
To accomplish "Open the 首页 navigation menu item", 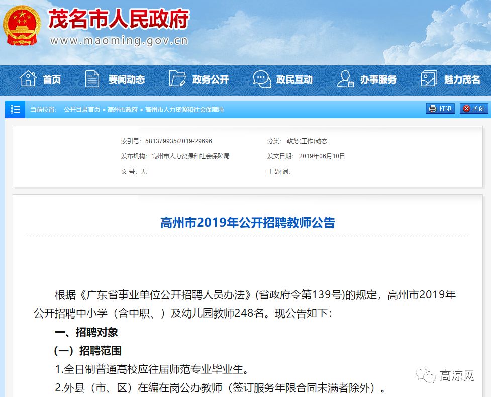I will [52, 80].
